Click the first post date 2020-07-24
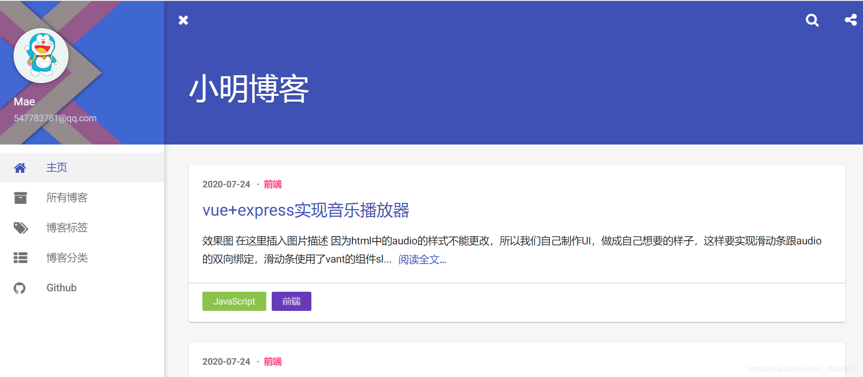The width and height of the screenshot is (863, 377). pyautogui.click(x=226, y=184)
